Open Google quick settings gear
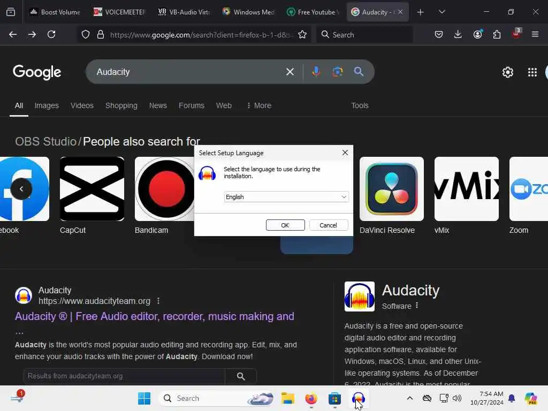548x411 pixels. [507, 72]
